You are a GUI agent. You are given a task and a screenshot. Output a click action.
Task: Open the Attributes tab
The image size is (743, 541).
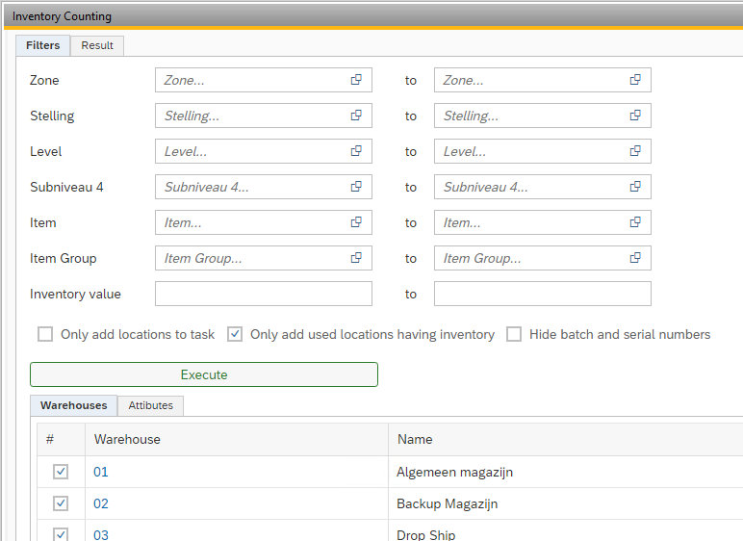coord(151,405)
